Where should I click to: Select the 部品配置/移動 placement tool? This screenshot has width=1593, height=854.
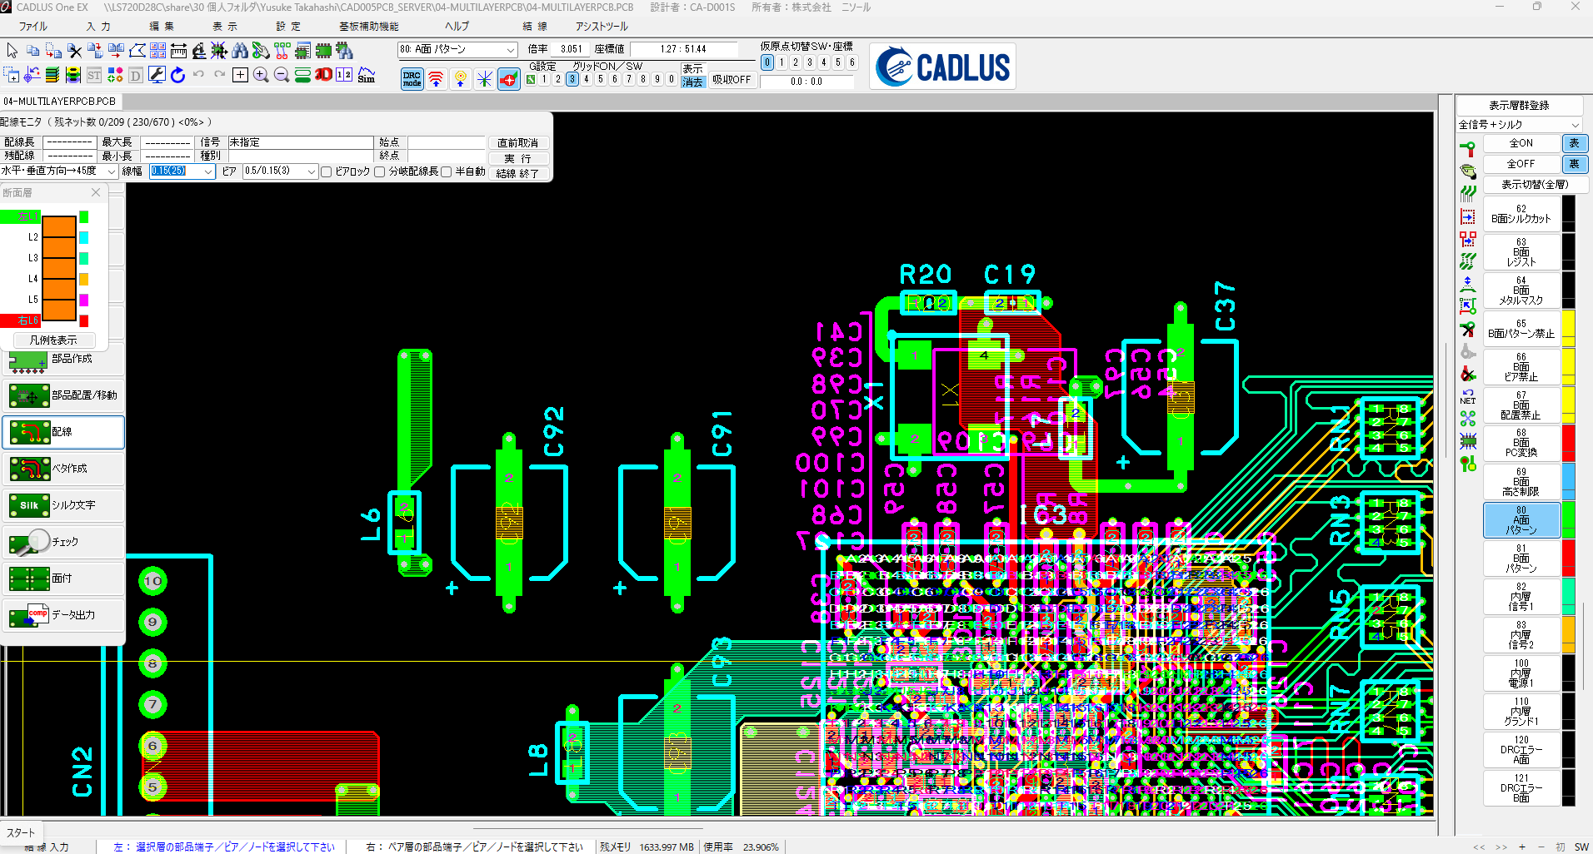point(62,395)
